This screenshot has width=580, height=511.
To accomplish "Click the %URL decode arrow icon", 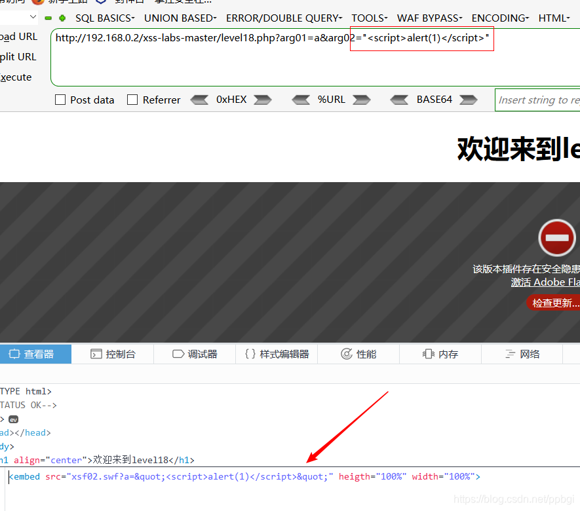I will coord(301,100).
